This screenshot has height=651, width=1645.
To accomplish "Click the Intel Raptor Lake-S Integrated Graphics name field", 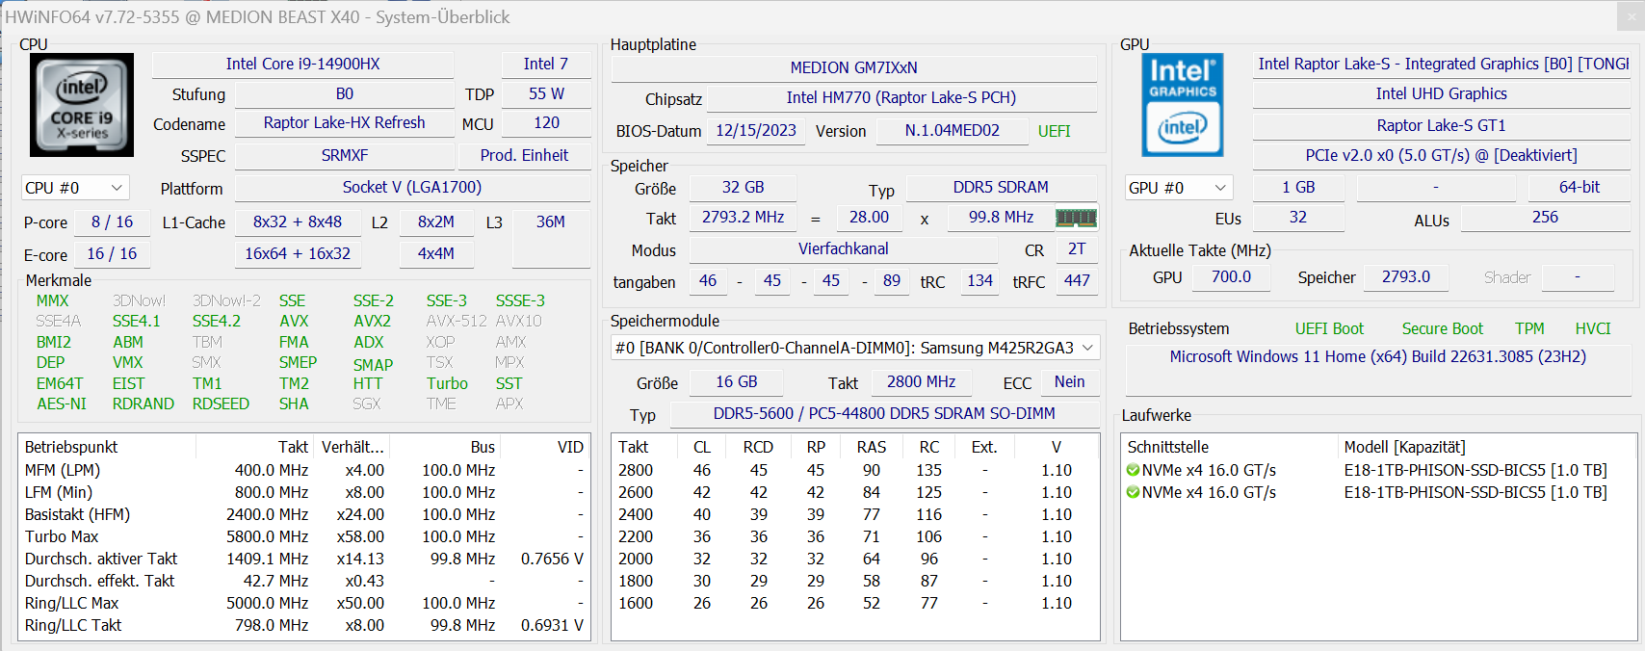I will tap(1442, 64).
